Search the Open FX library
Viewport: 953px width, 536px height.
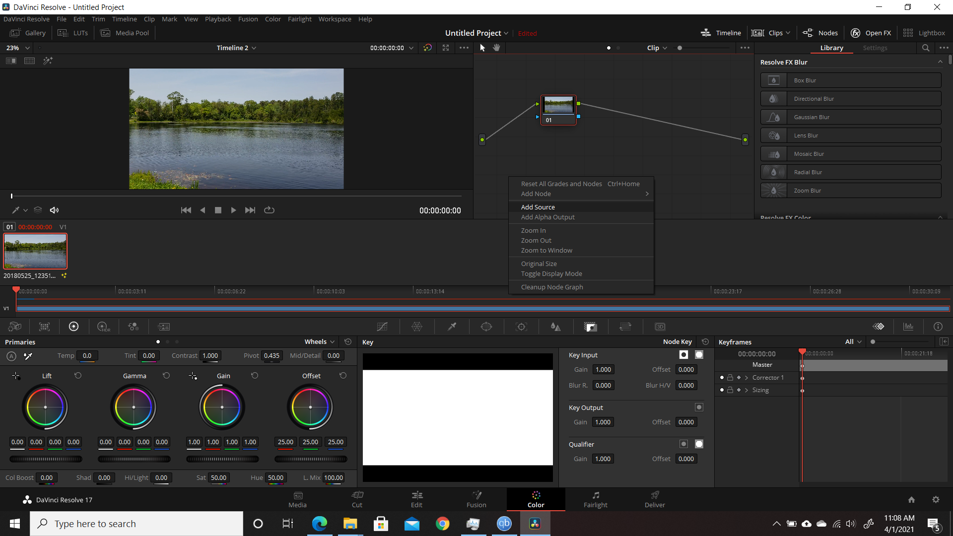(x=926, y=48)
